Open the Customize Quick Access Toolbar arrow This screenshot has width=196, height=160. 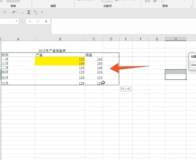click(x=42, y=12)
